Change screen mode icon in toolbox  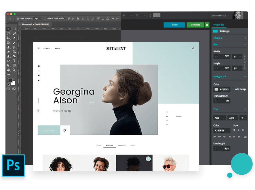[14, 89]
